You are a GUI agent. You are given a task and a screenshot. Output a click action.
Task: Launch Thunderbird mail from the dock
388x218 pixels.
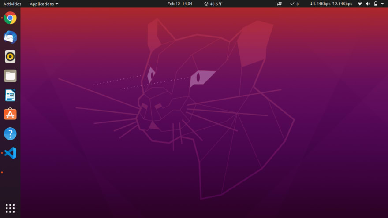(x=10, y=37)
